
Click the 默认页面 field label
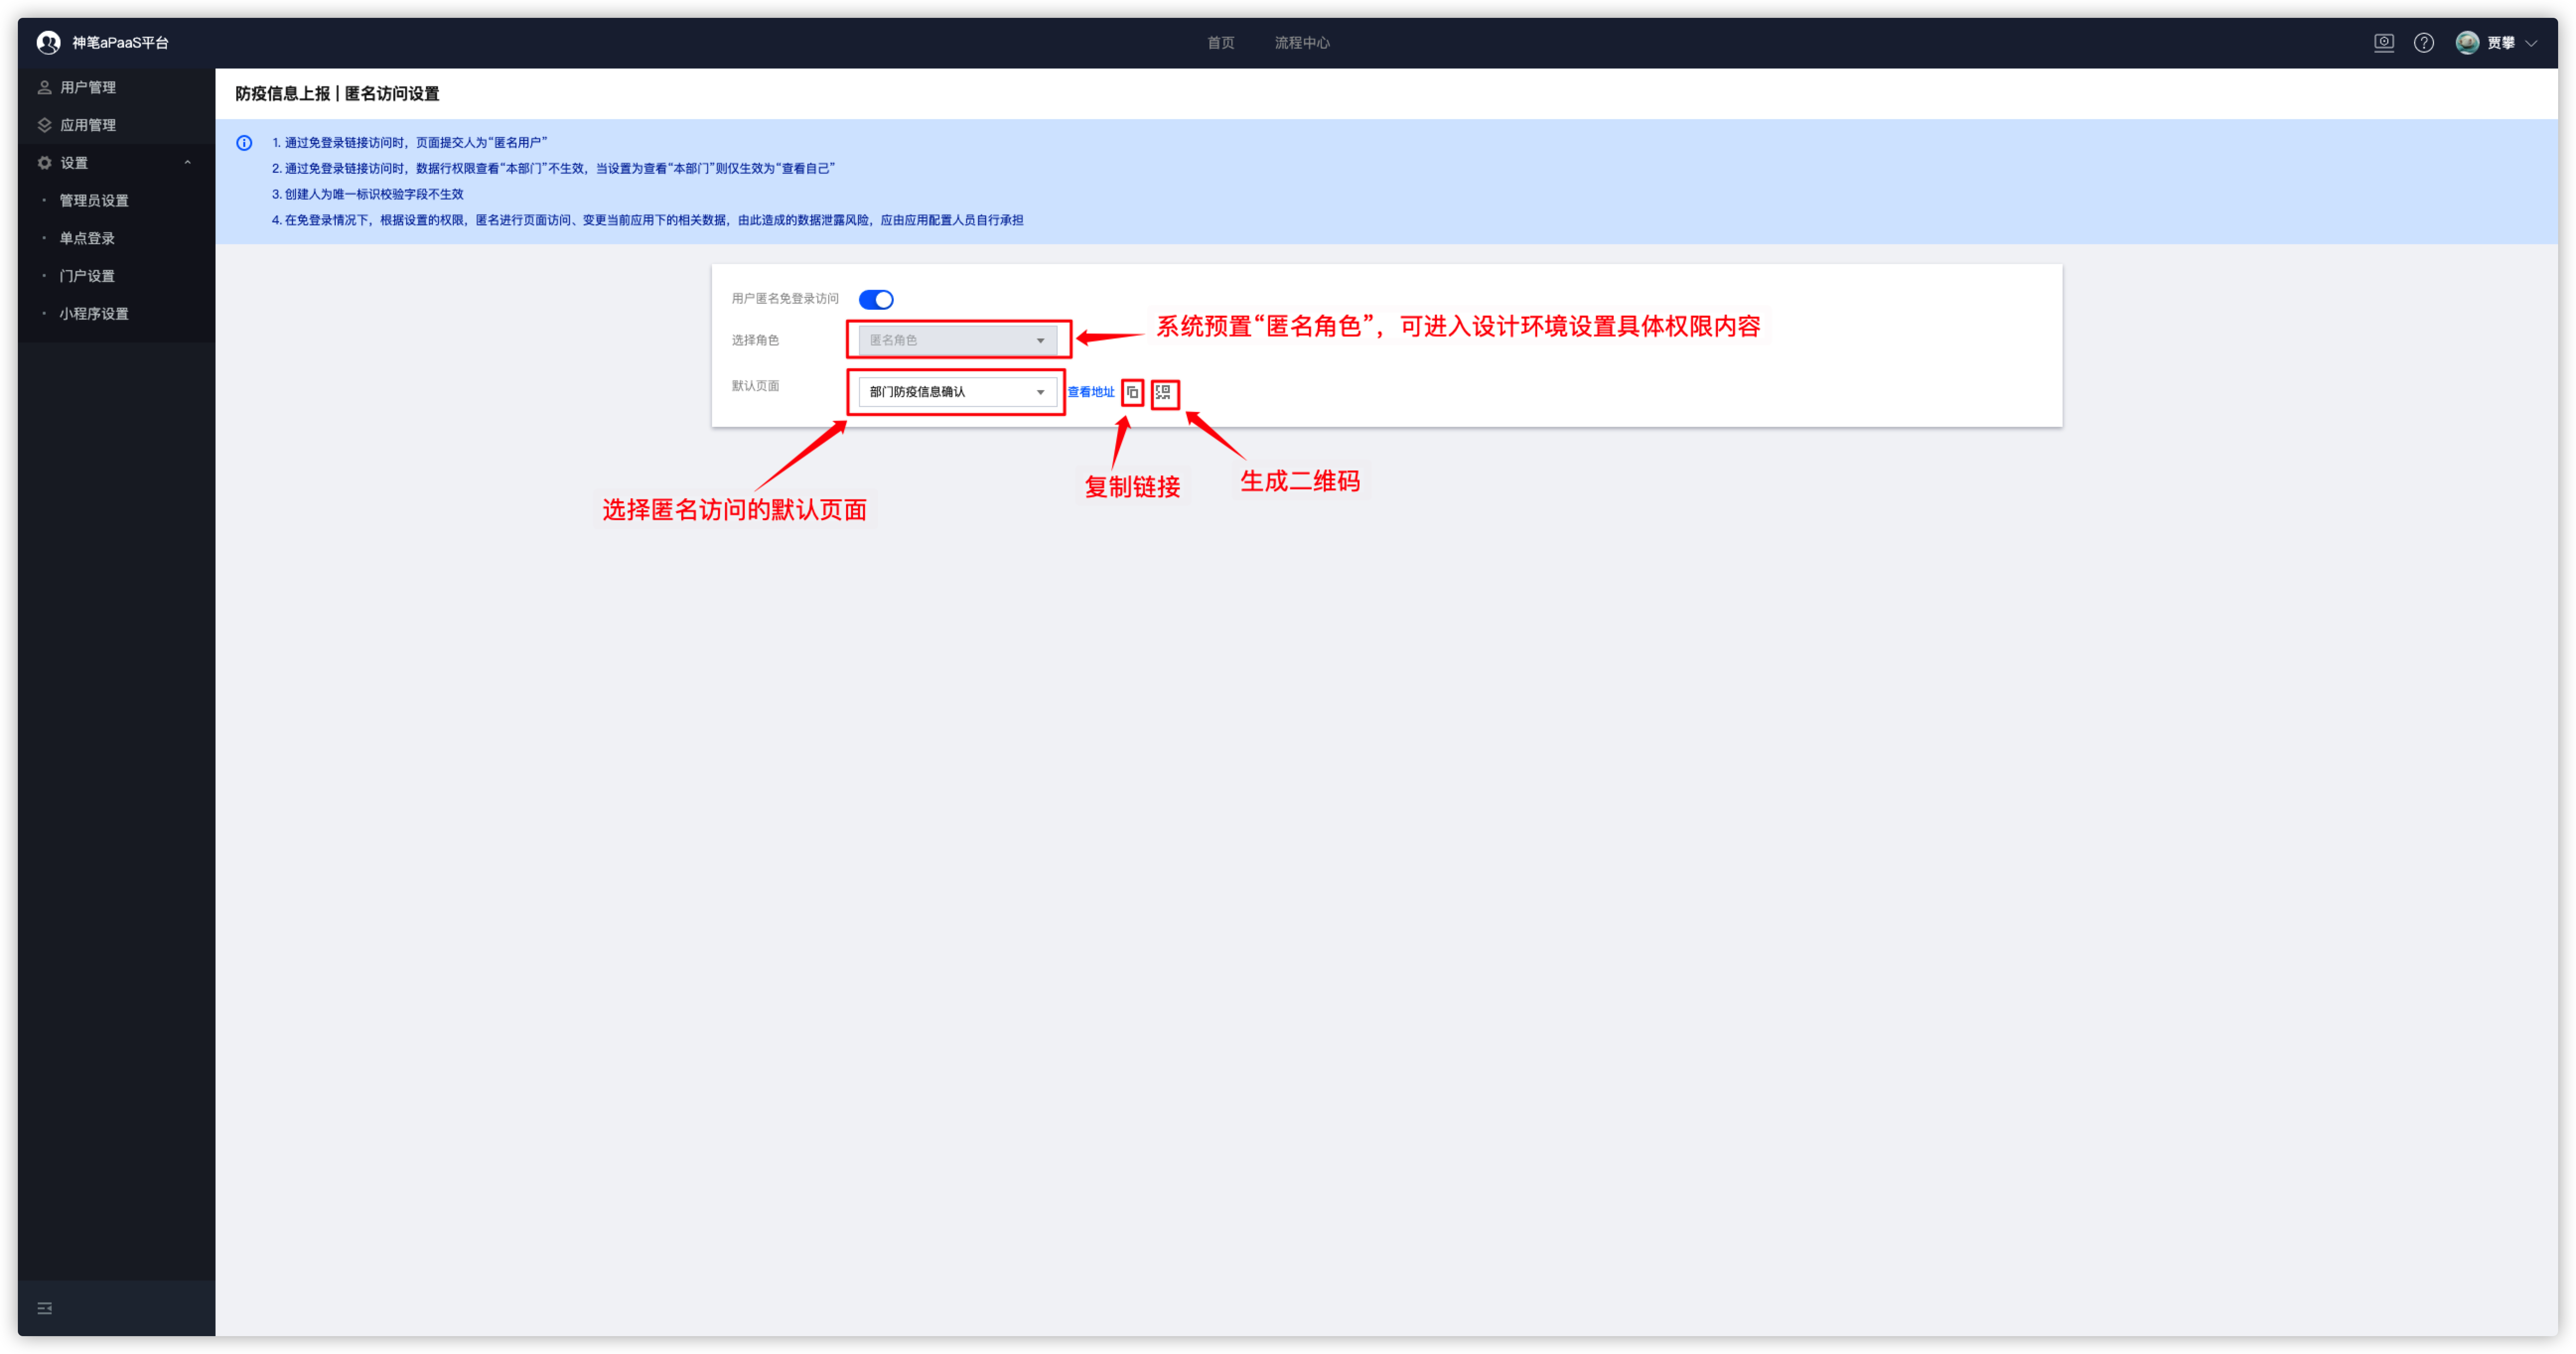(754, 386)
